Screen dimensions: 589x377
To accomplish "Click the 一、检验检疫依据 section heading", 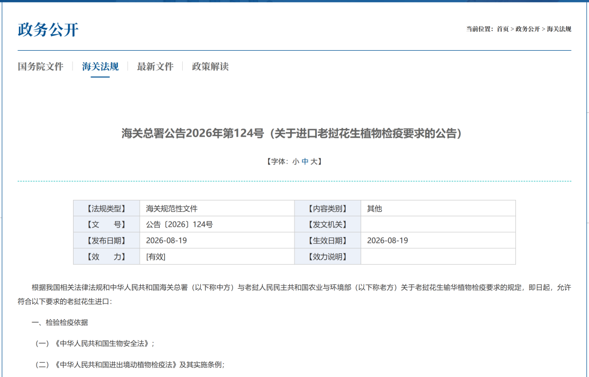I will point(60,323).
